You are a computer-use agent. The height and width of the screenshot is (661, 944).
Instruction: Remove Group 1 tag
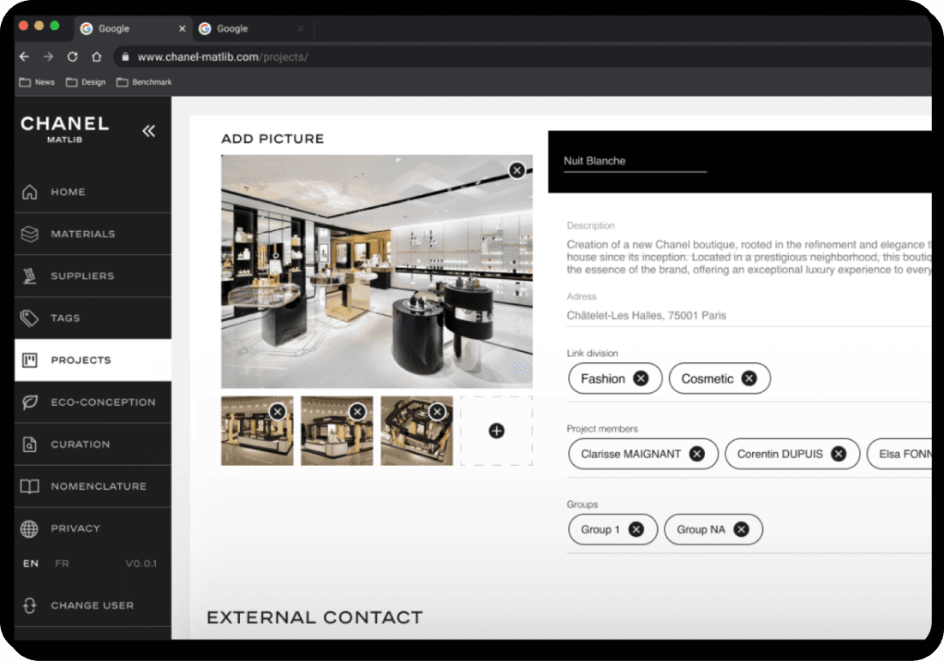636,529
